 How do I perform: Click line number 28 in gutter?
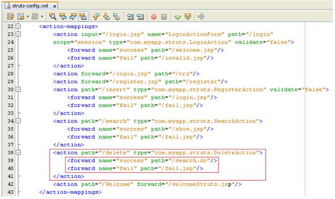[x=10, y=74]
